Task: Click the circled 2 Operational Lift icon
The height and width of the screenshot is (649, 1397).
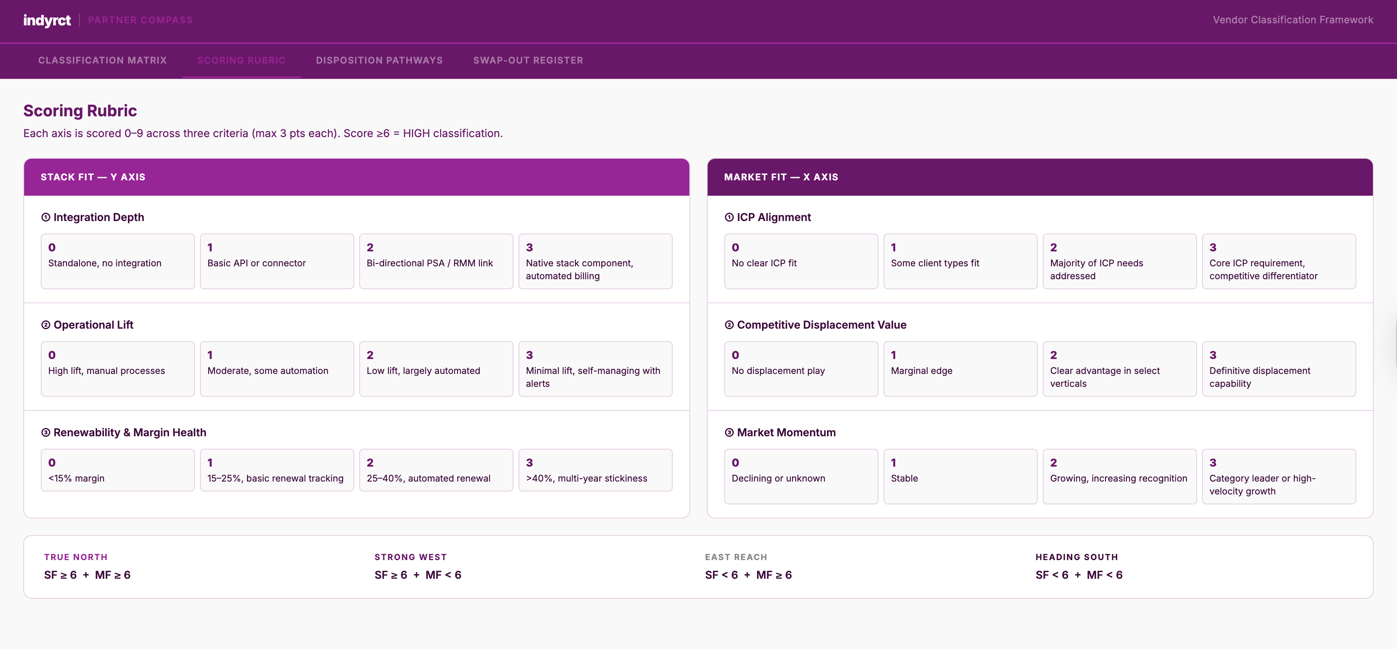Action: point(46,325)
